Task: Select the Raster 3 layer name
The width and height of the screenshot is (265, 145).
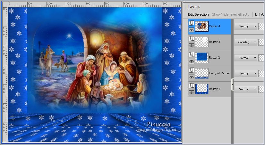Action: pyautogui.click(x=214, y=42)
